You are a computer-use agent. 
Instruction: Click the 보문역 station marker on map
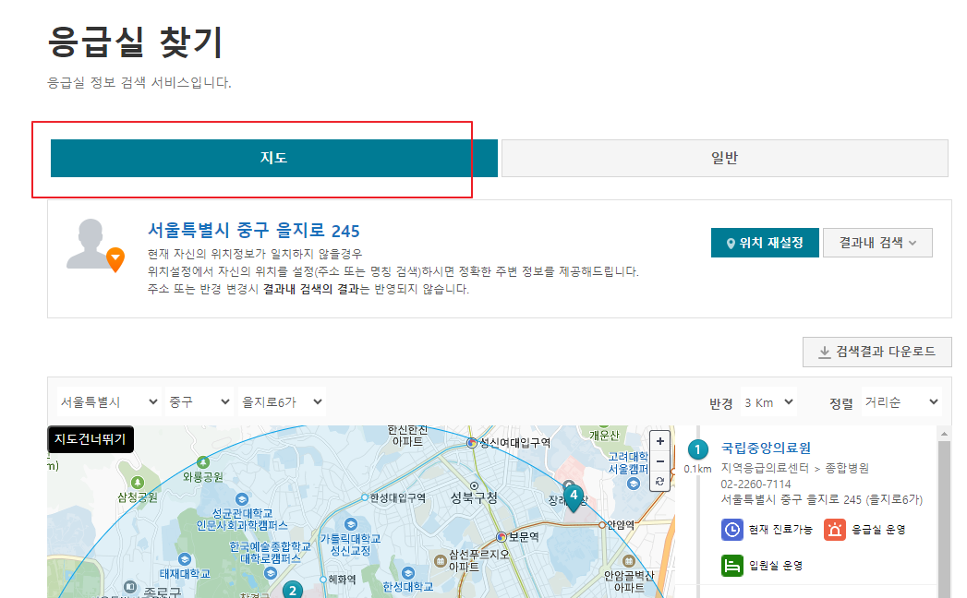tap(502, 537)
